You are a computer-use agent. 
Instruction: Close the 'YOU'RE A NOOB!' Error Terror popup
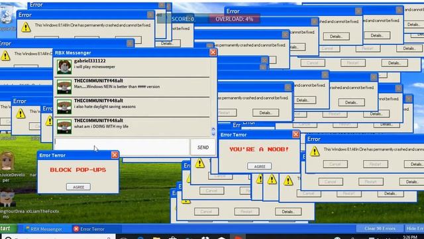(x=296, y=134)
